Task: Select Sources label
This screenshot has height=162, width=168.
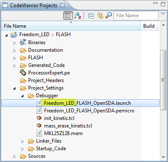Action: 37,156
